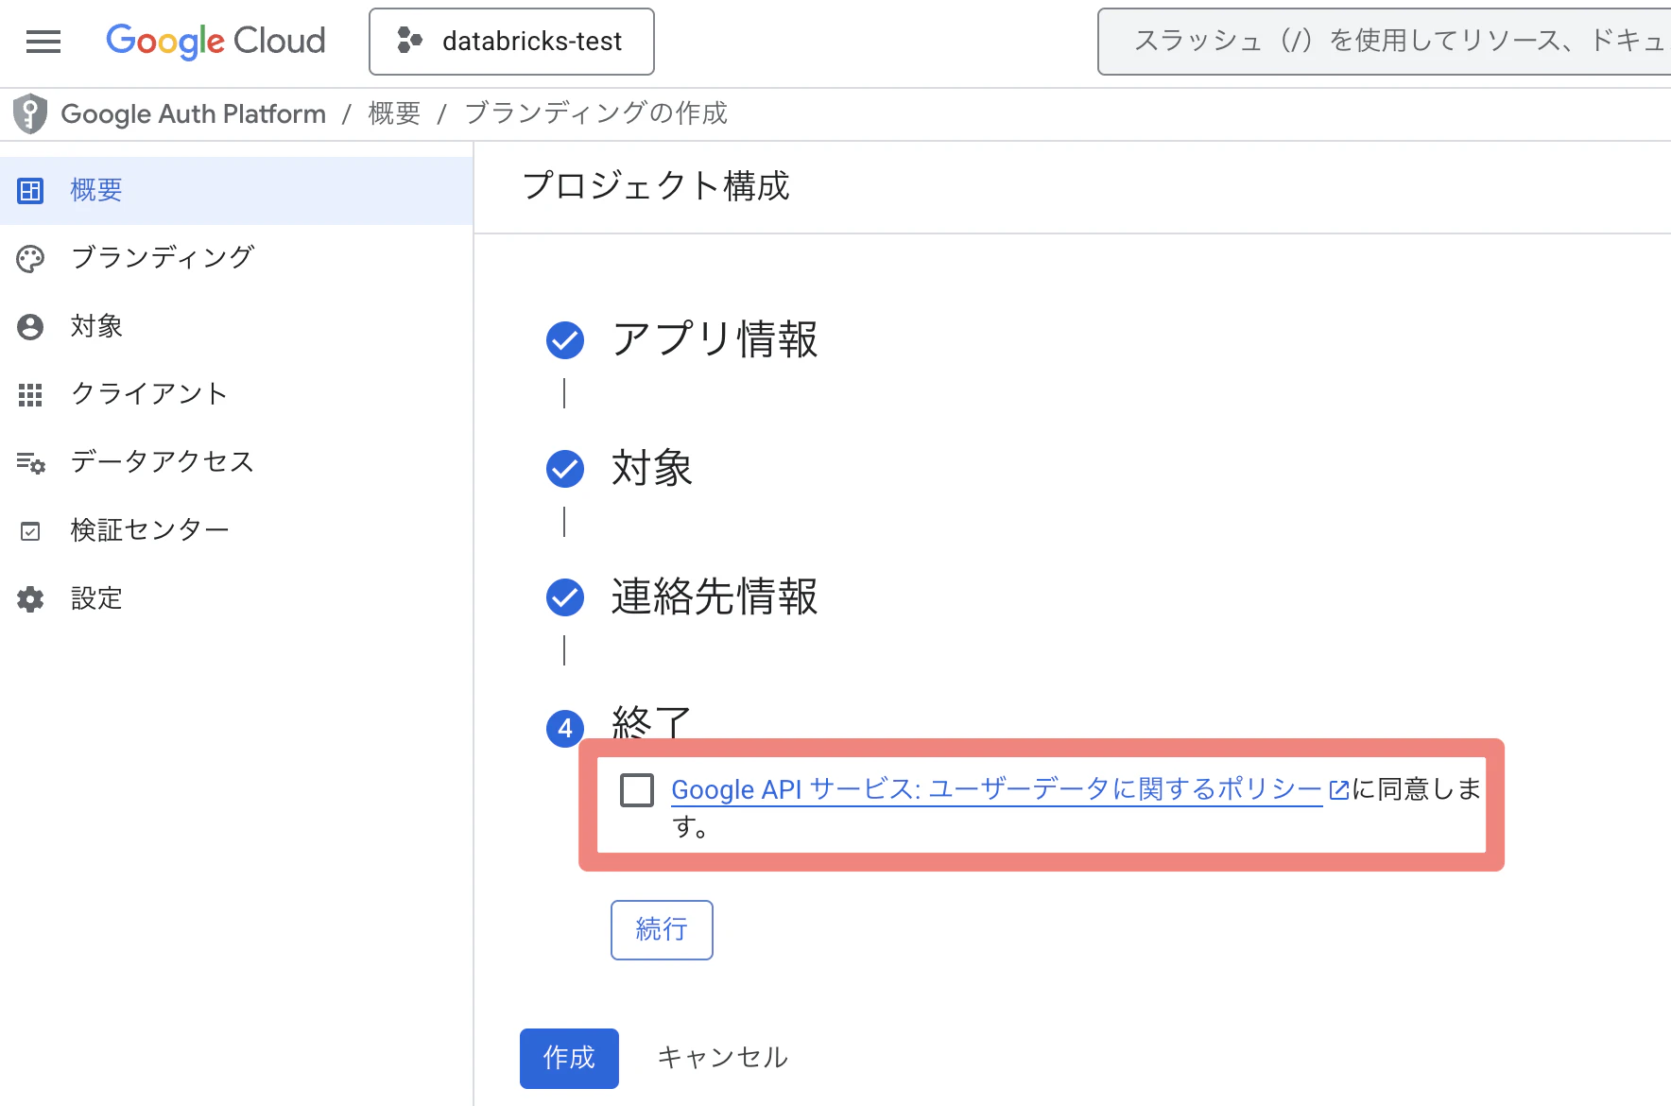Open ブランディング in the sidebar

[236, 258]
